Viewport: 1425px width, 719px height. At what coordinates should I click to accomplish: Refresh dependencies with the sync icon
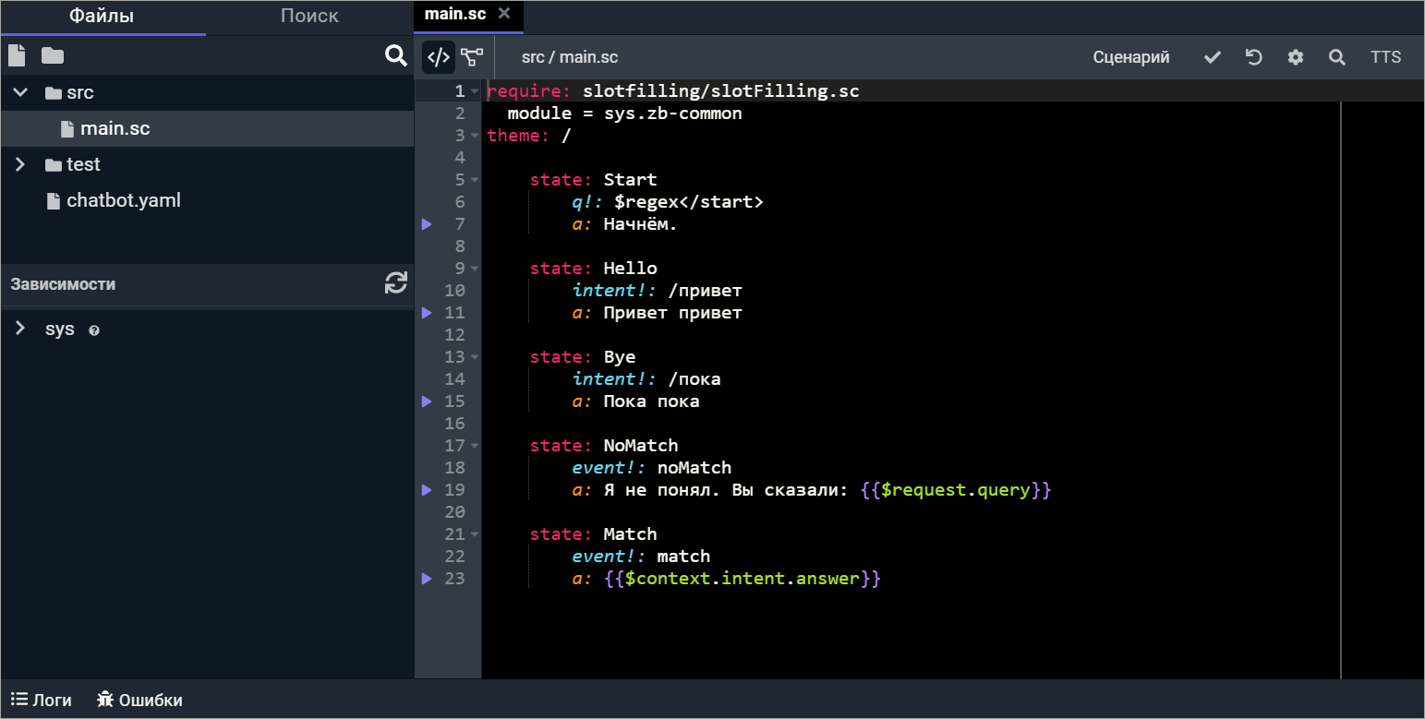coord(395,283)
